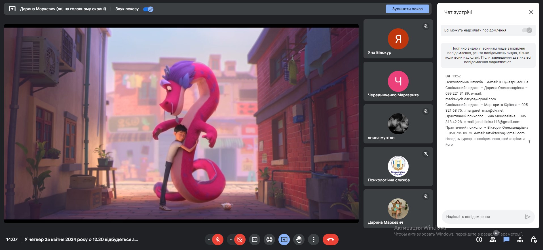
Task: Click muted mic icon on Психологічна служба tile
Action: pos(426,154)
